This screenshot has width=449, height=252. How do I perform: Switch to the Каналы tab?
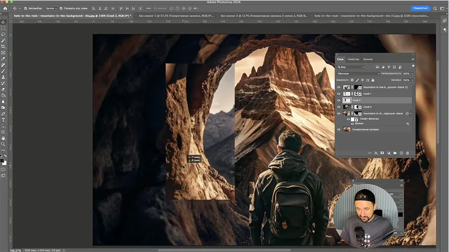[368, 59]
